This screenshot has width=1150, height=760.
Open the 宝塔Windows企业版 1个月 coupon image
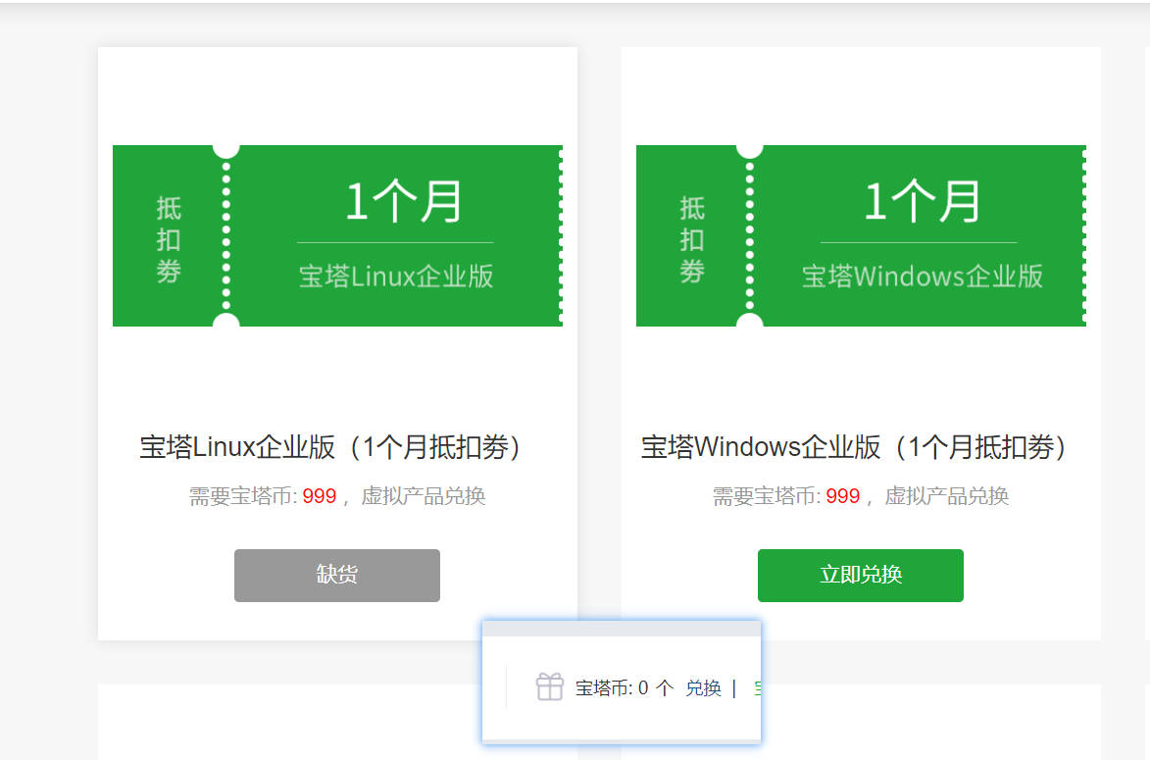point(861,235)
